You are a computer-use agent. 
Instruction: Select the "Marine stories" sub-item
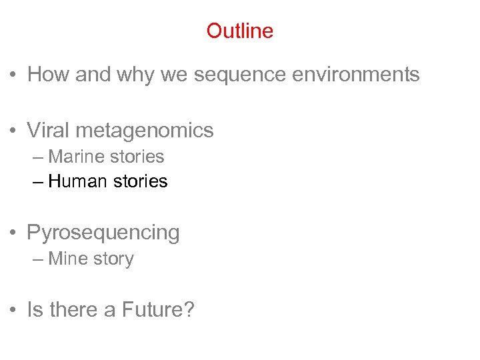[x=106, y=157]
